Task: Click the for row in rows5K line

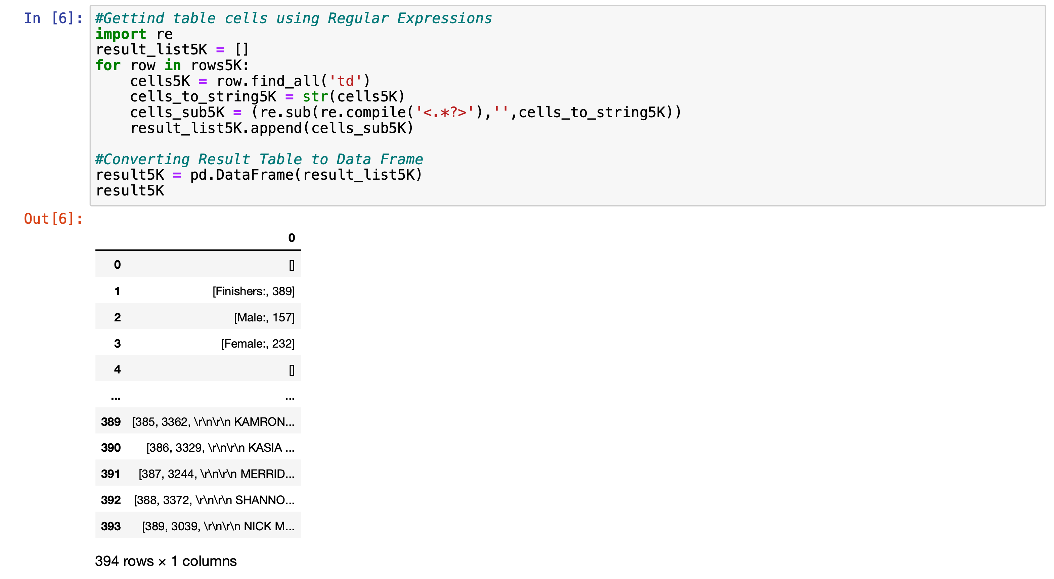Action: point(172,65)
